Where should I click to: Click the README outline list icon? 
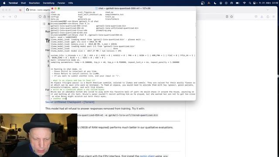click(x=44, y=24)
